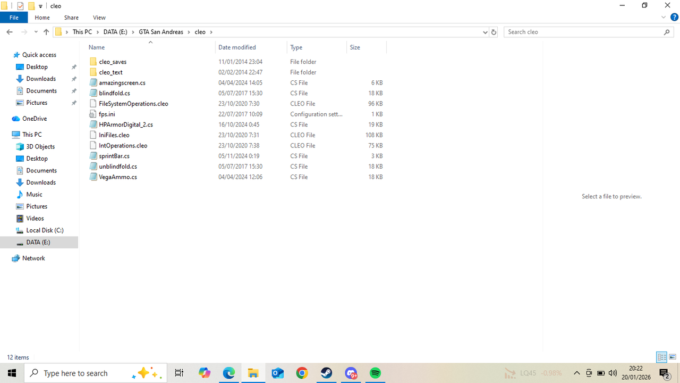Image resolution: width=680 pixels, height=383 pixels.
Task: Select Music under This PC
Action: 35,195
